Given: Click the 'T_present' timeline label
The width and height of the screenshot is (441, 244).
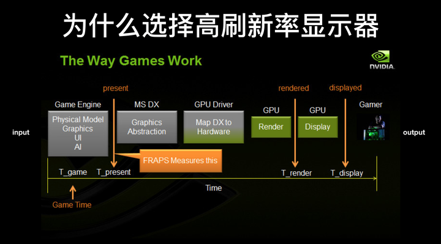Looking at the screenshot, I should coord(114,172).
